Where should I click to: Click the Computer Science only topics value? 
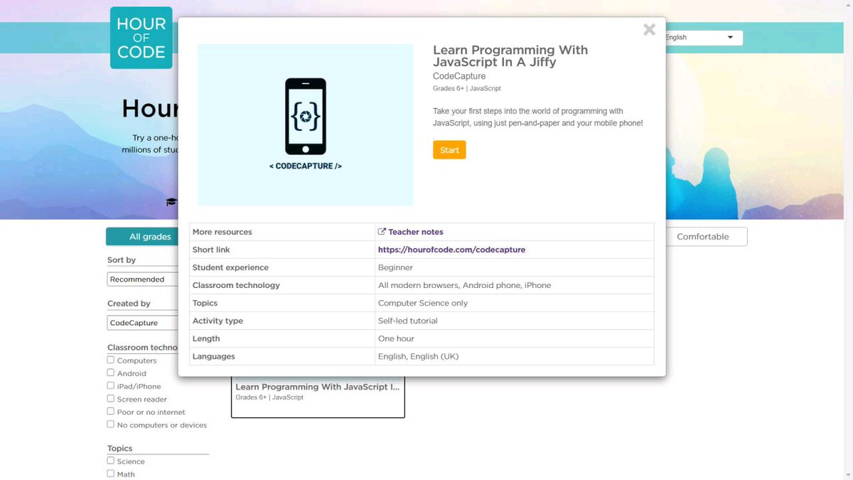pyautogui.click(x=423, y=303)
